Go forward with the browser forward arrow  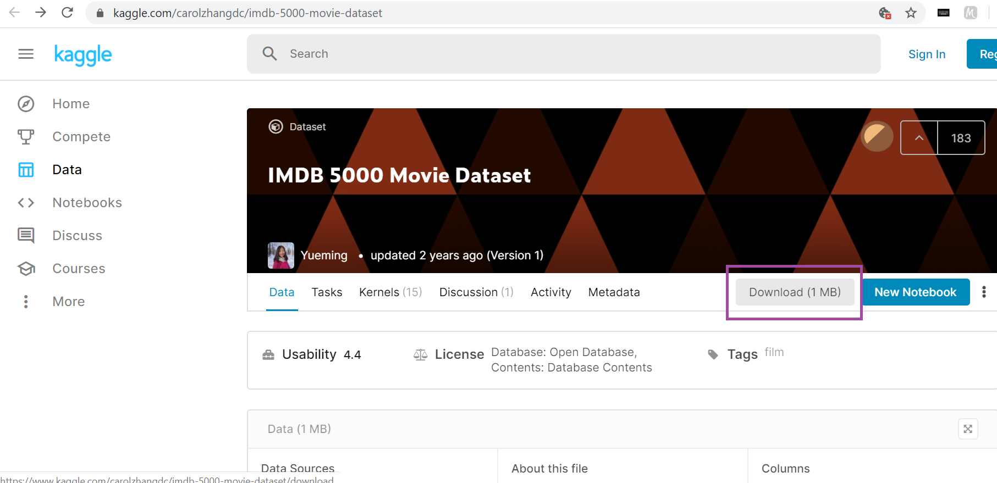pyautogui.click(x=41, y=12)
